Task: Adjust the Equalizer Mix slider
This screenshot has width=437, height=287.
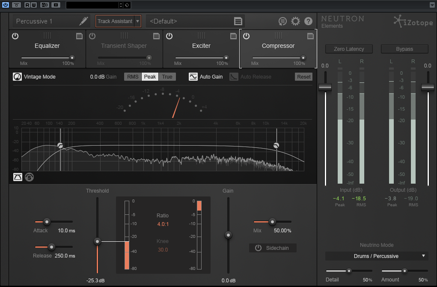Action: pos(72,58)
